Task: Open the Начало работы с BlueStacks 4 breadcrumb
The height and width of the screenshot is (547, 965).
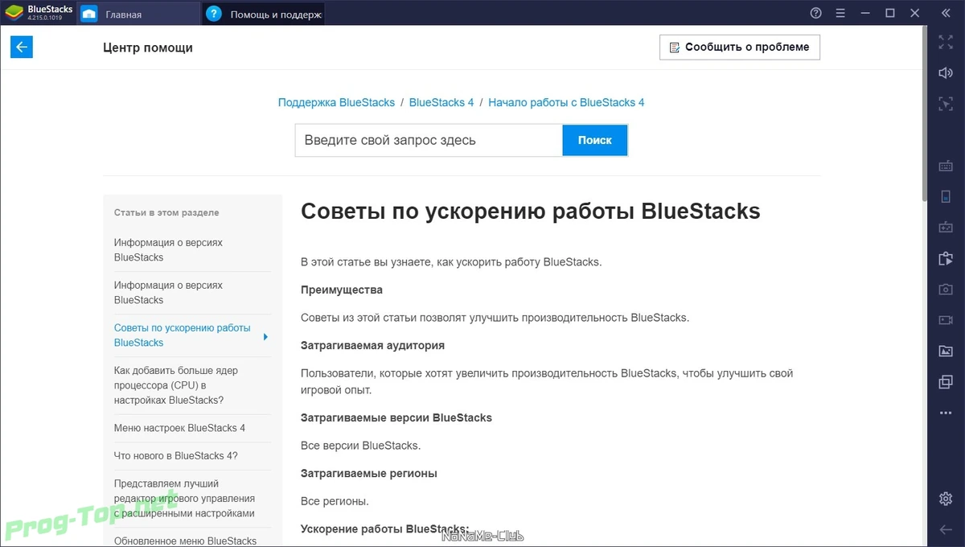Action: click(566, 102)
